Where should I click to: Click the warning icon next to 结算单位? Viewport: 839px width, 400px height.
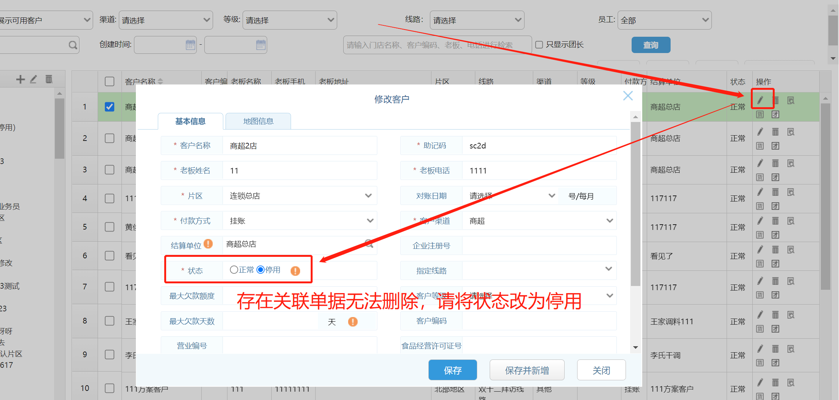[208, 244]
